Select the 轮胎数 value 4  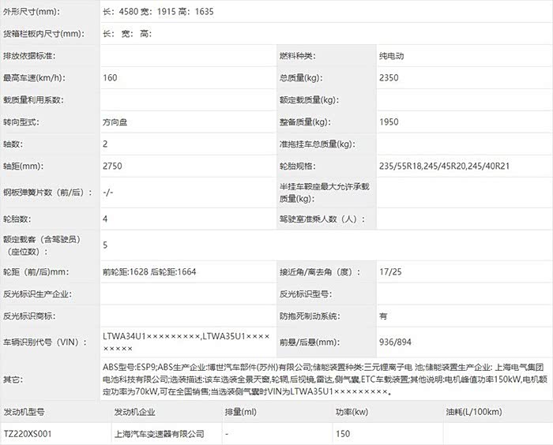(x=105, y=218)
